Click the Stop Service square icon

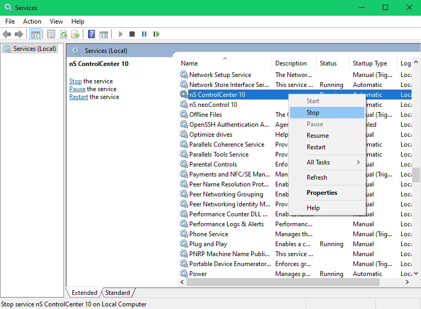(132, 34)
